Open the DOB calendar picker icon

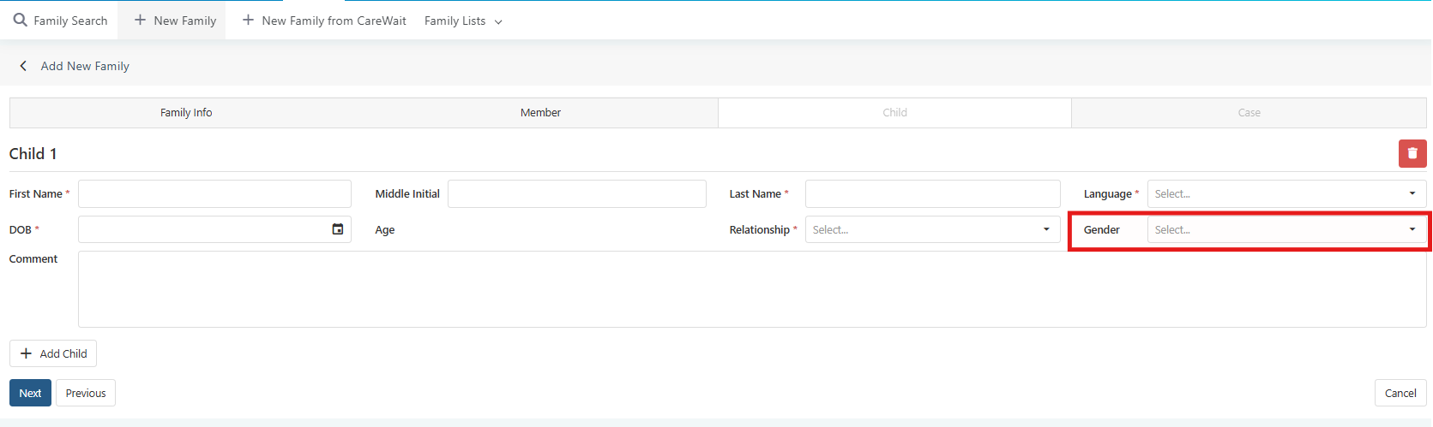[x=338, y=229]
